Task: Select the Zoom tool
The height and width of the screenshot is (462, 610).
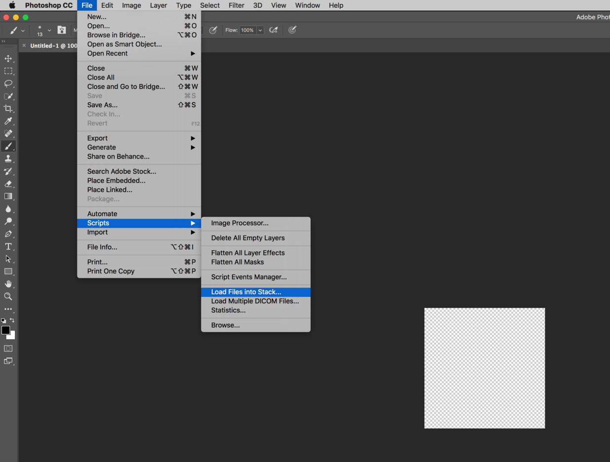Action: [8, 297]
